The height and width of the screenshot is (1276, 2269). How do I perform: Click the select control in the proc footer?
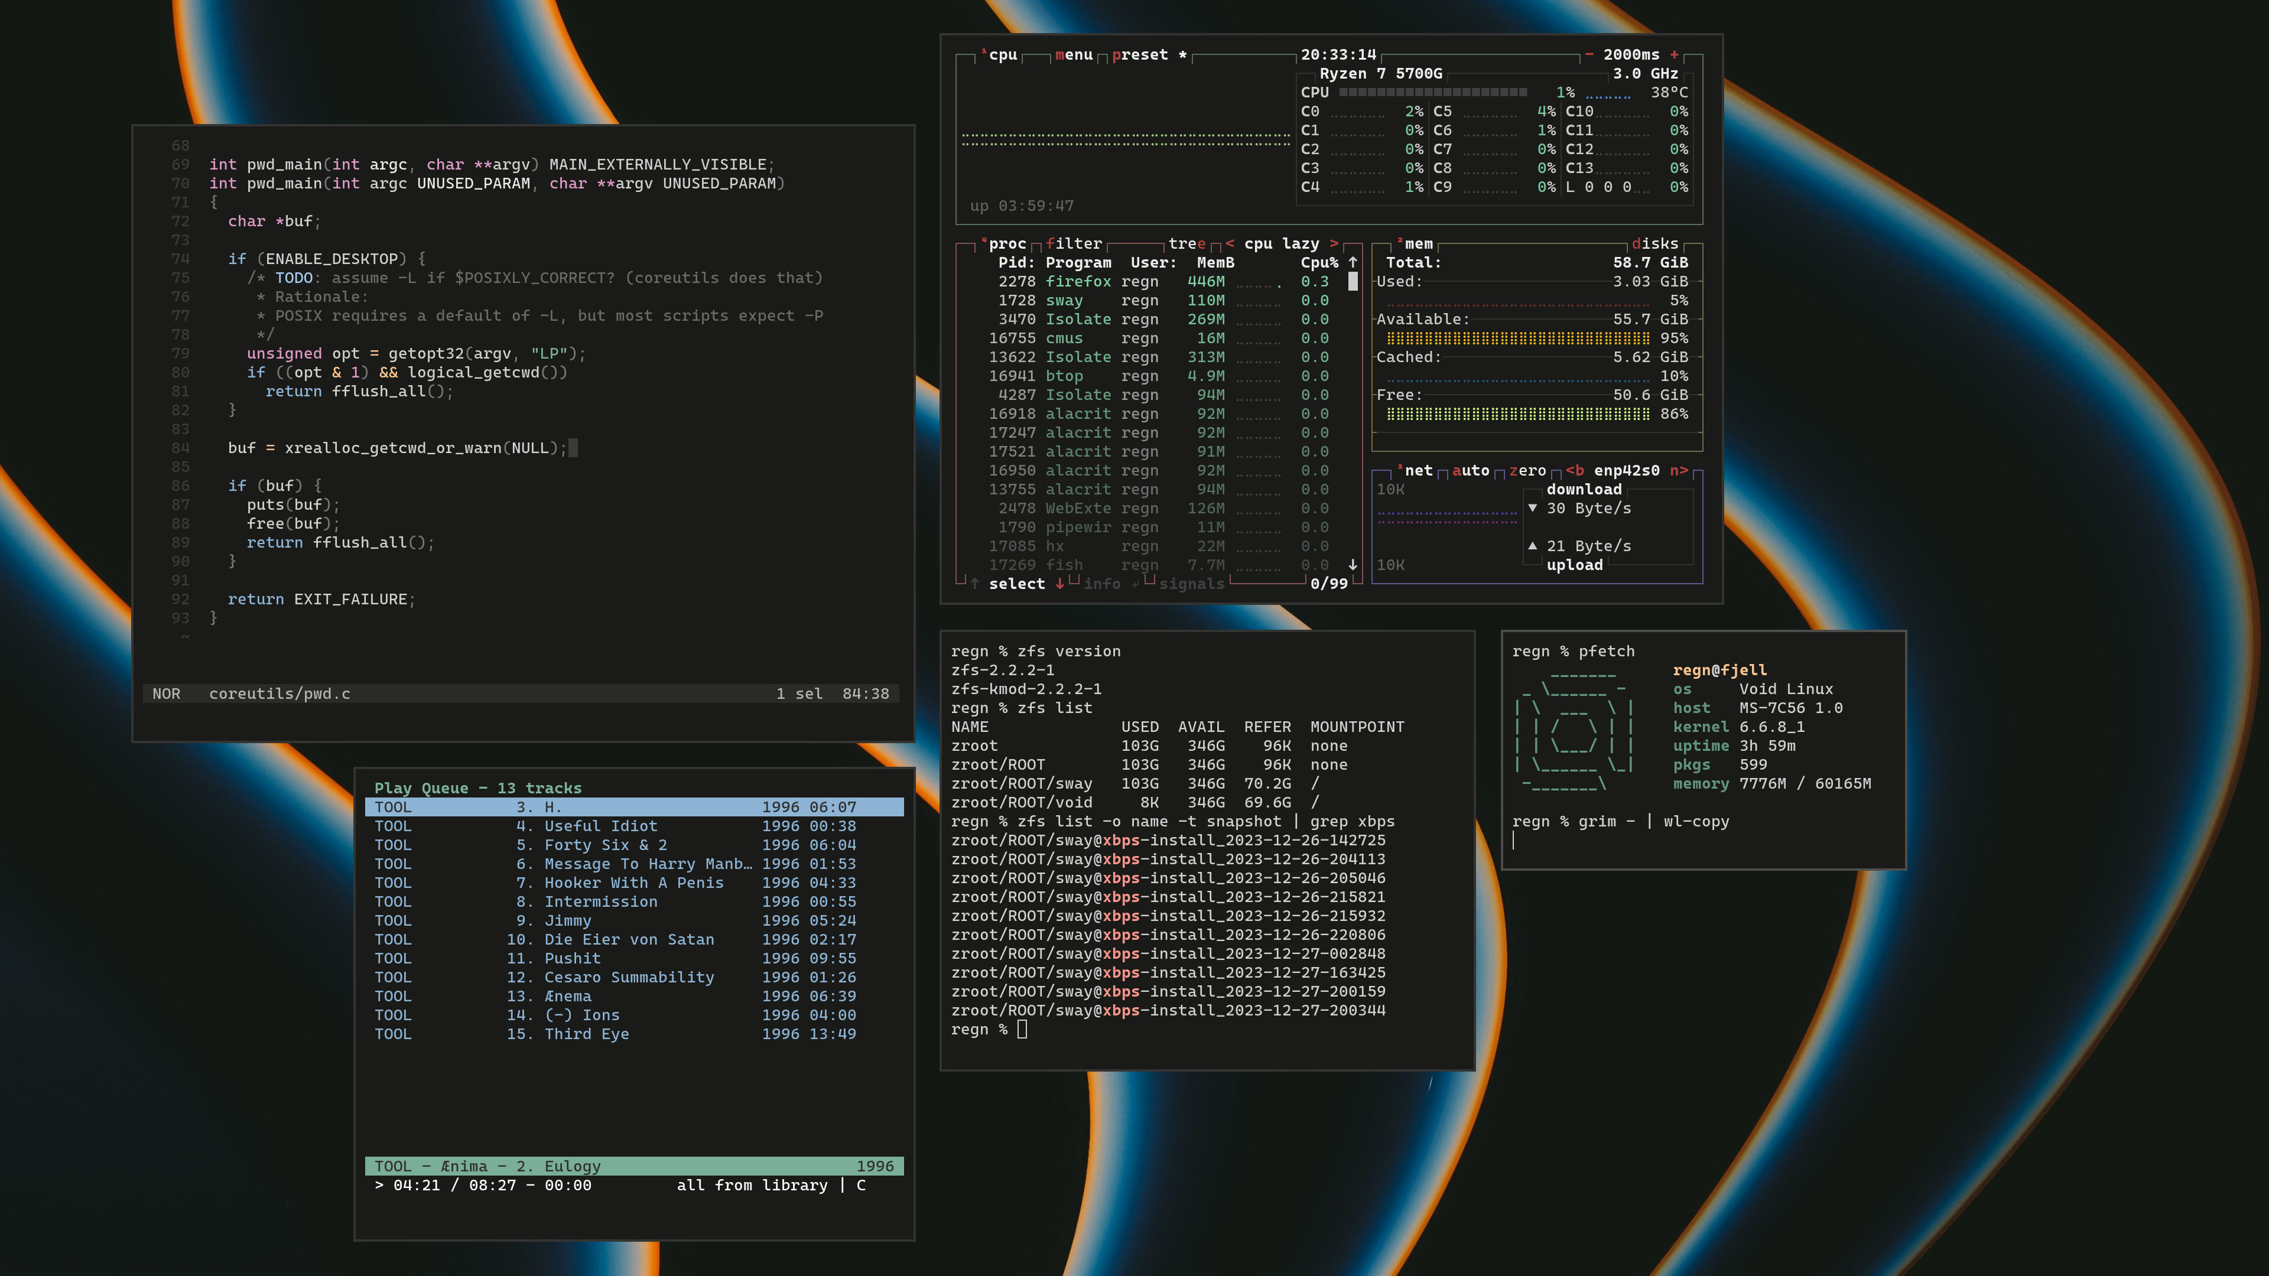1018,583
